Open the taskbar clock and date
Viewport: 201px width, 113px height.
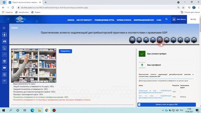click(x=189, y=110)
